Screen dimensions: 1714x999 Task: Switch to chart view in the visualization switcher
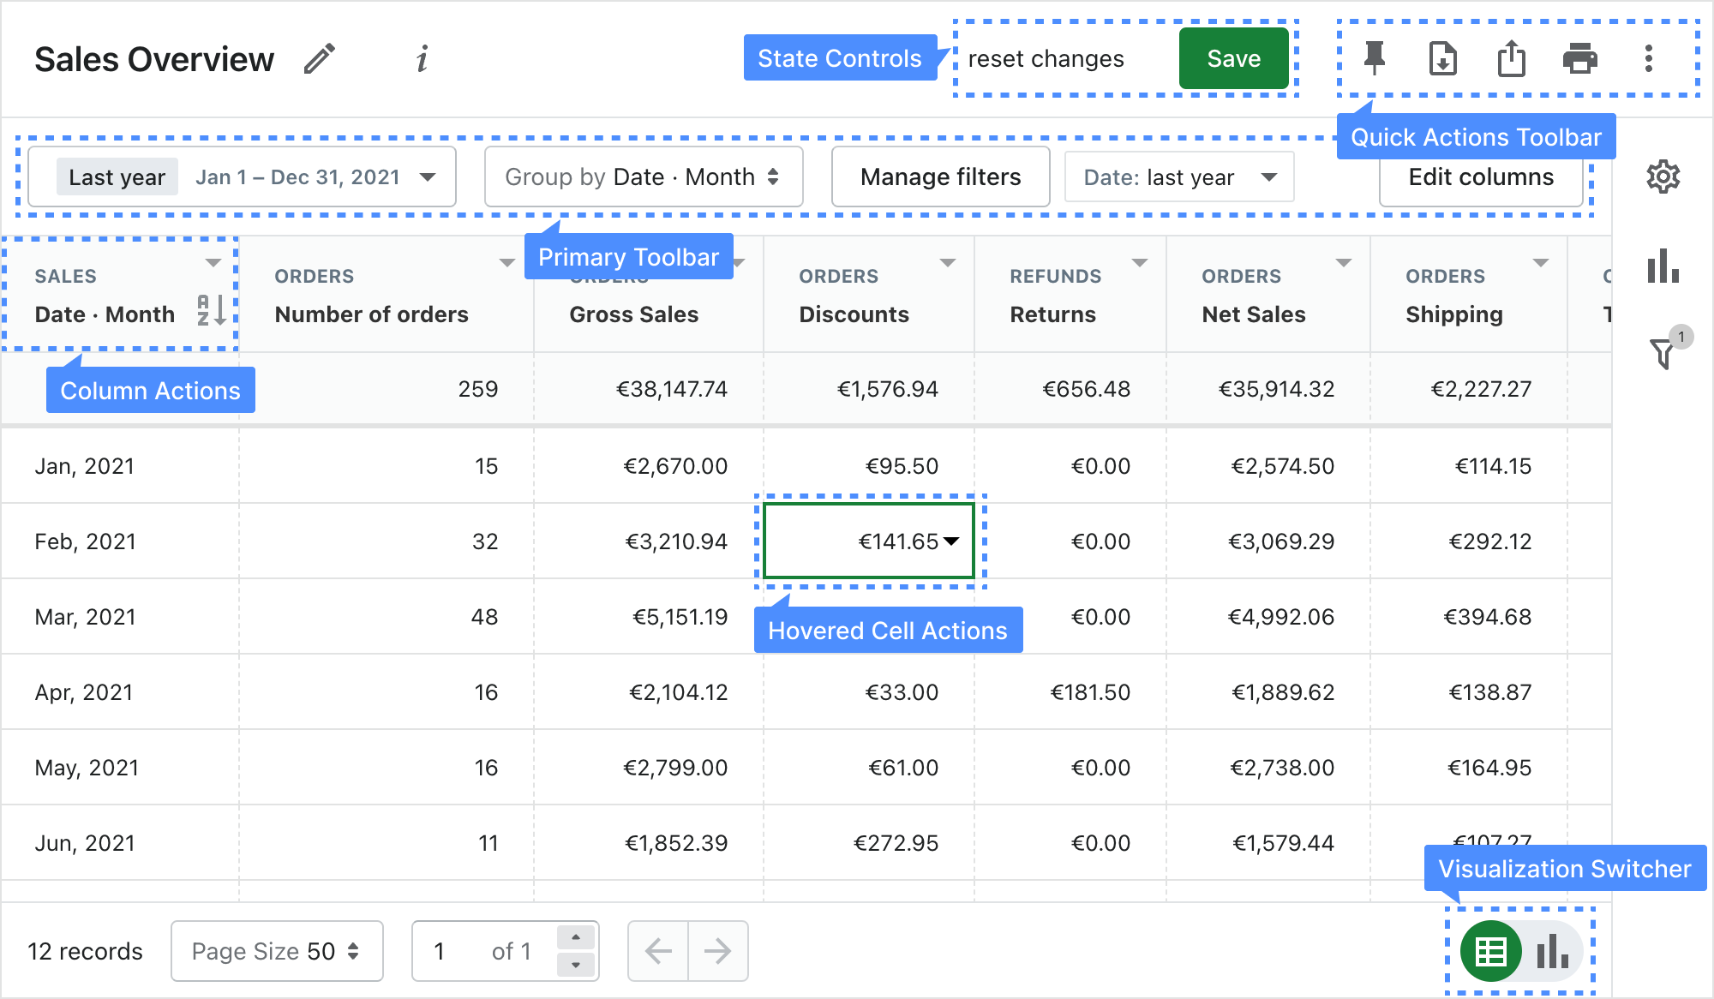1552,951
